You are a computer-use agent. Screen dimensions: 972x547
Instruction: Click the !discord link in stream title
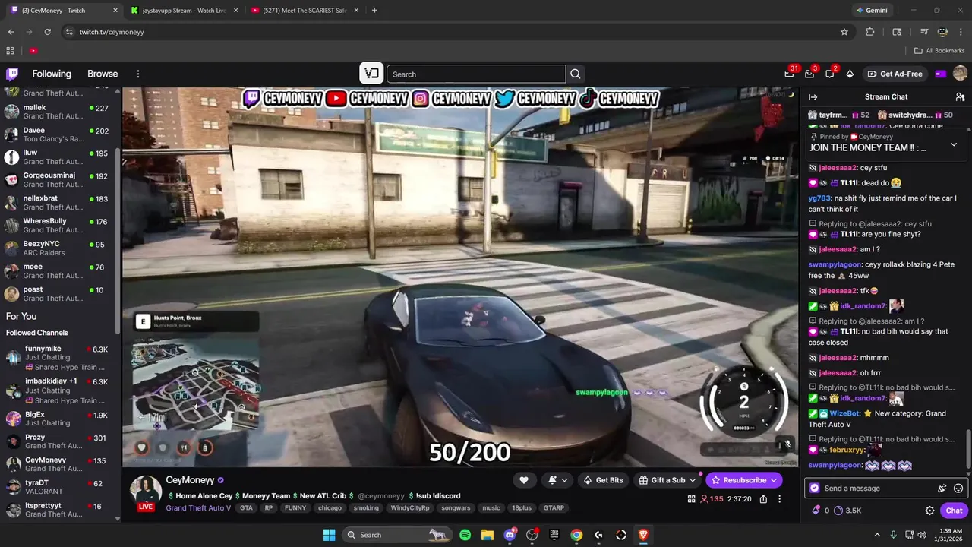click(x=445, y=496)
